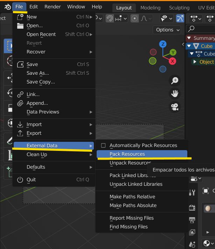This screenshot has height=249, width=215.
Task: Select Unpack Linked Libraries entry
Action: pos(142,184)
